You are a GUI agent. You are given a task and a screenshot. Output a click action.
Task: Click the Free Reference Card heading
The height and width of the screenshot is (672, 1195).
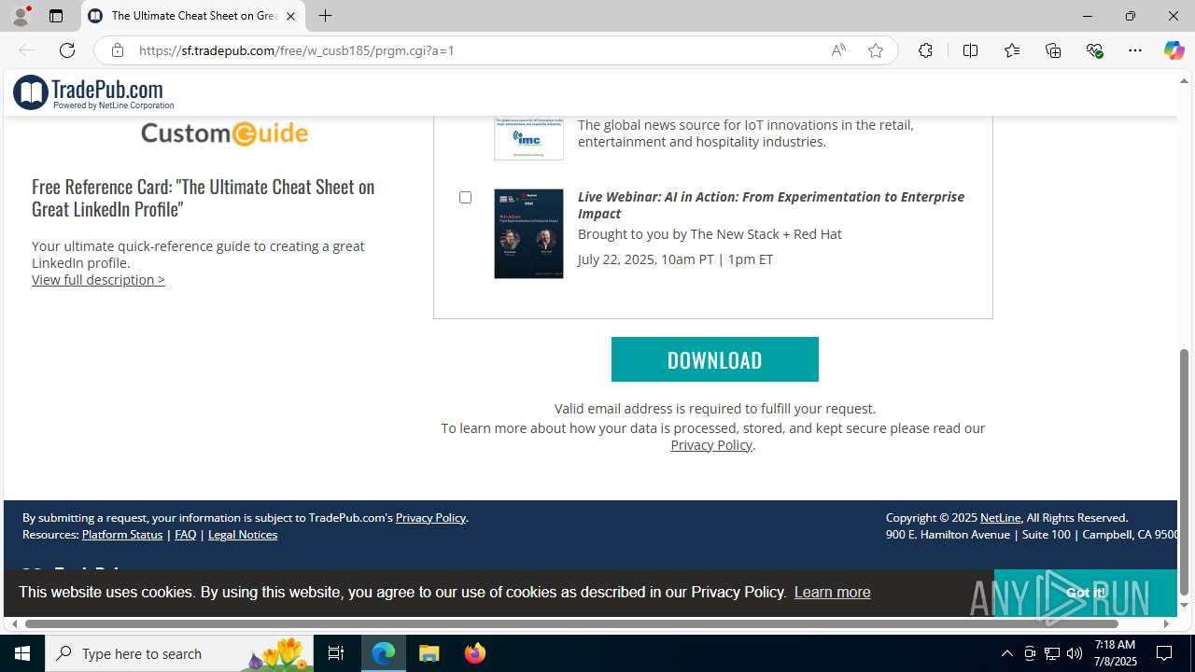coord(204,197)
